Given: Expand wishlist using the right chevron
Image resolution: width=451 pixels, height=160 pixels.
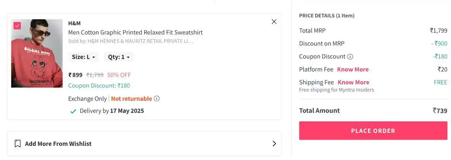Looking at the screenshot, I should pos(274,143).
